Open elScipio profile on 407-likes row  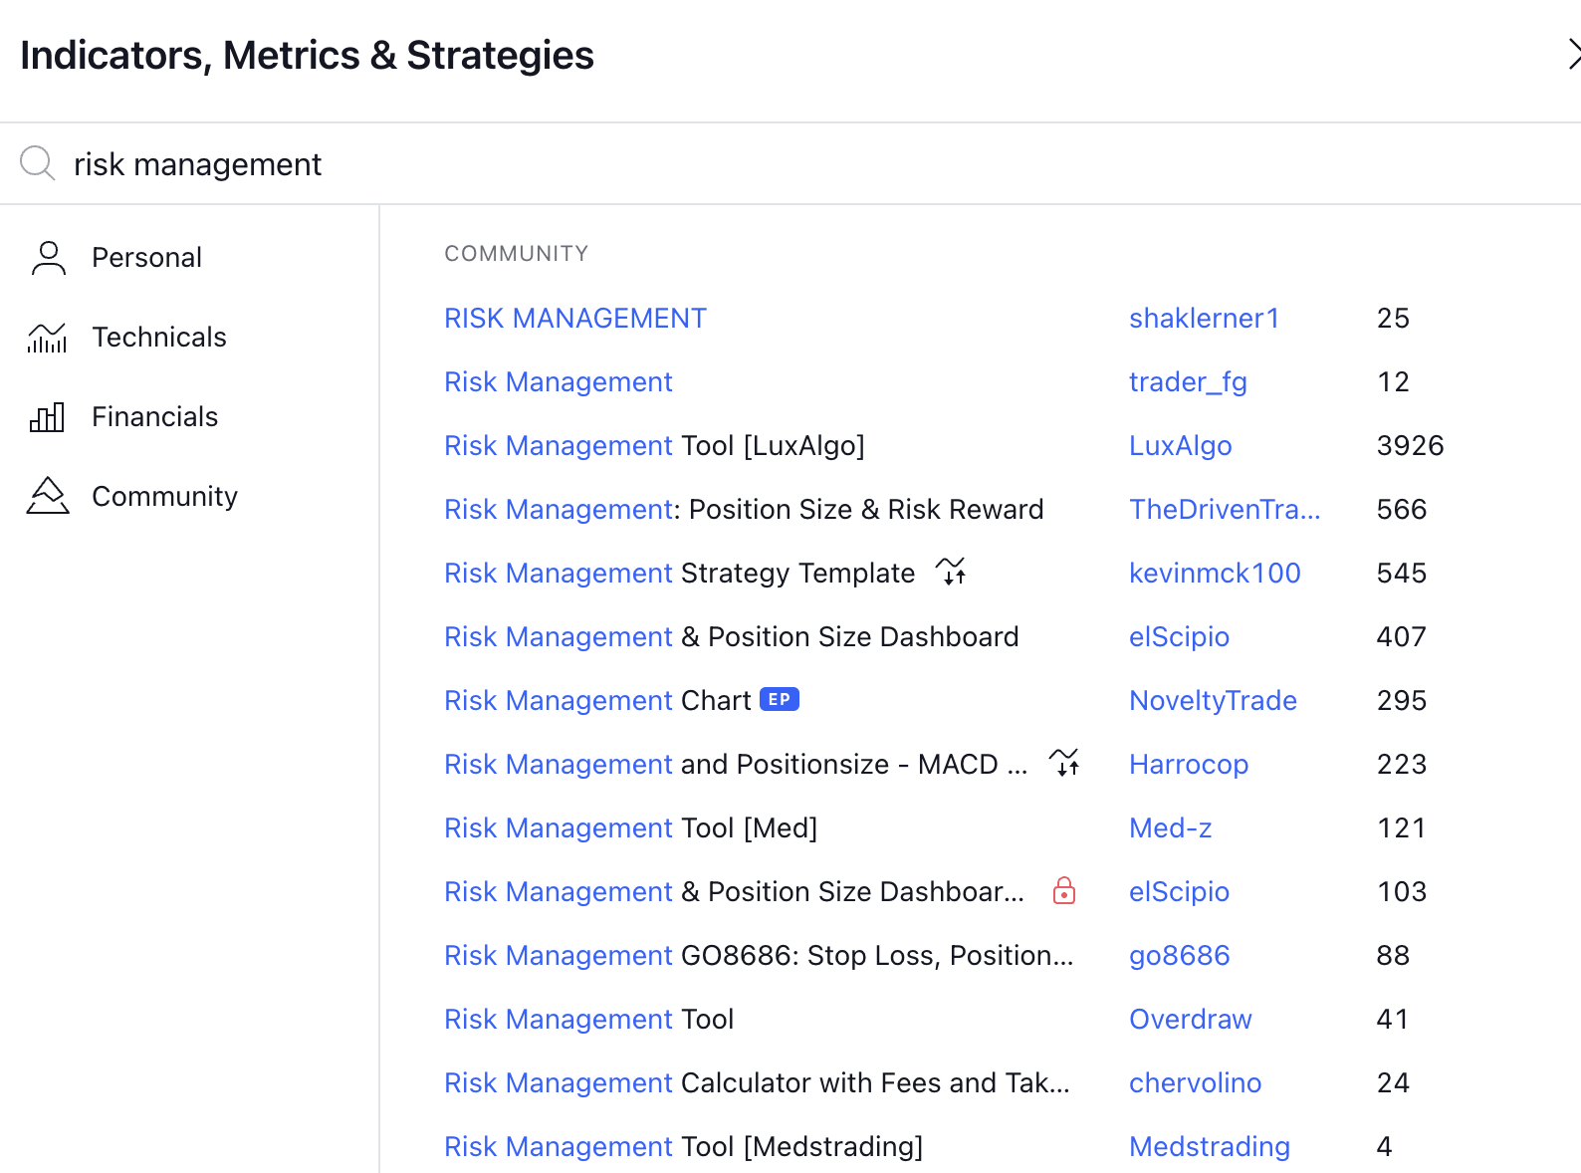(1179, 636)
